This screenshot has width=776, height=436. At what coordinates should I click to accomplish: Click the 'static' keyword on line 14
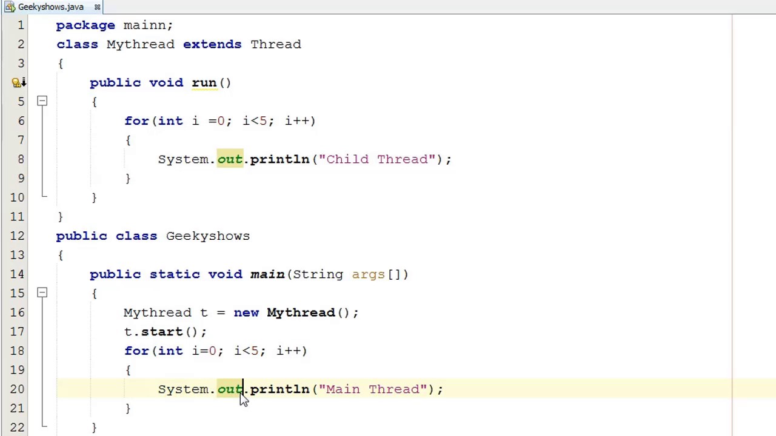pyautogui.click(x=175, y=274)
